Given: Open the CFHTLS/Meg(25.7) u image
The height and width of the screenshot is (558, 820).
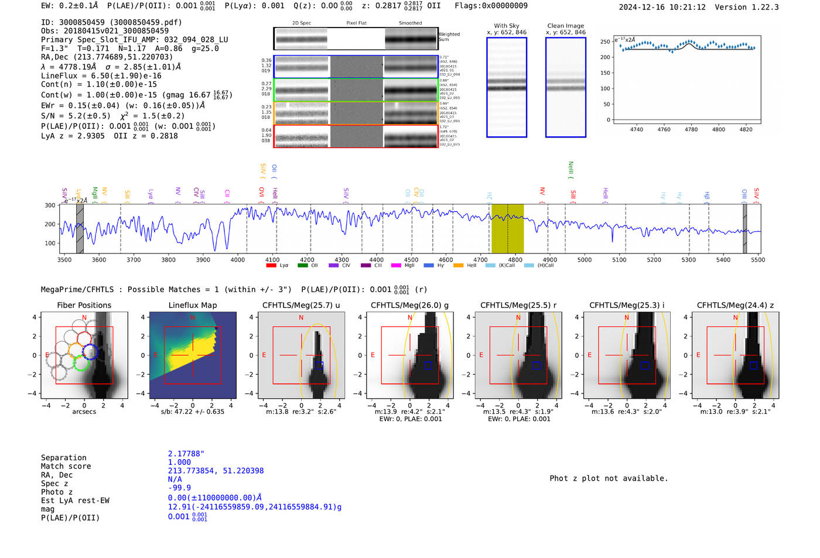Looking at the screenshot, I should (x=301, y=355).
